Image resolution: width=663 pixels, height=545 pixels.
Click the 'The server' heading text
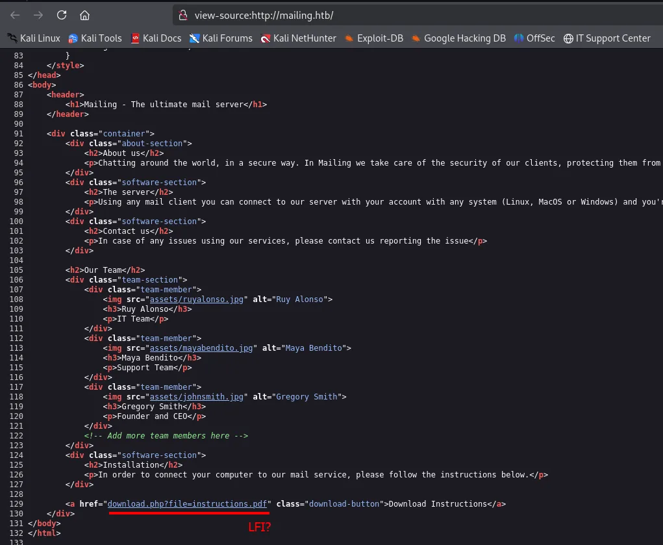pos(126,192)
